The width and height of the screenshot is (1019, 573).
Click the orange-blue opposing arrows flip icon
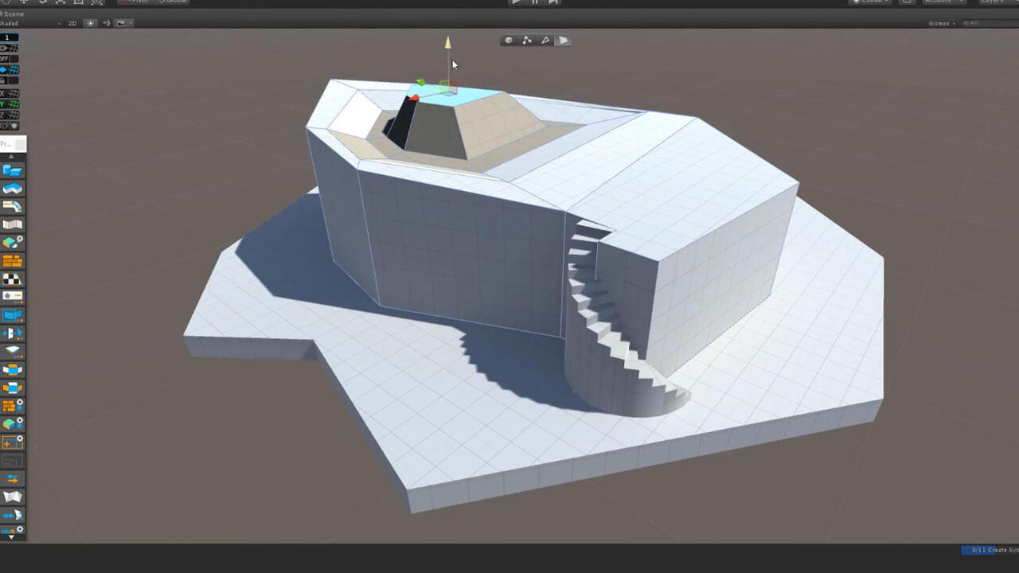click(x=13, y=478)
